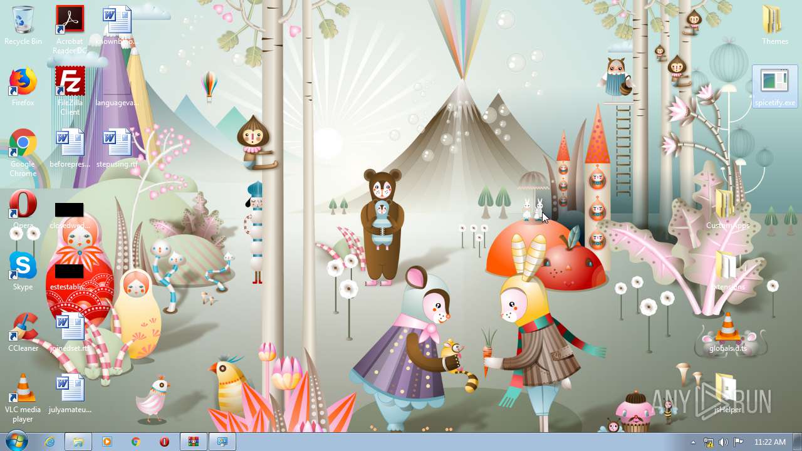
Task: Open Windows Media Player from taskbar
Action: tap(107, 442)
